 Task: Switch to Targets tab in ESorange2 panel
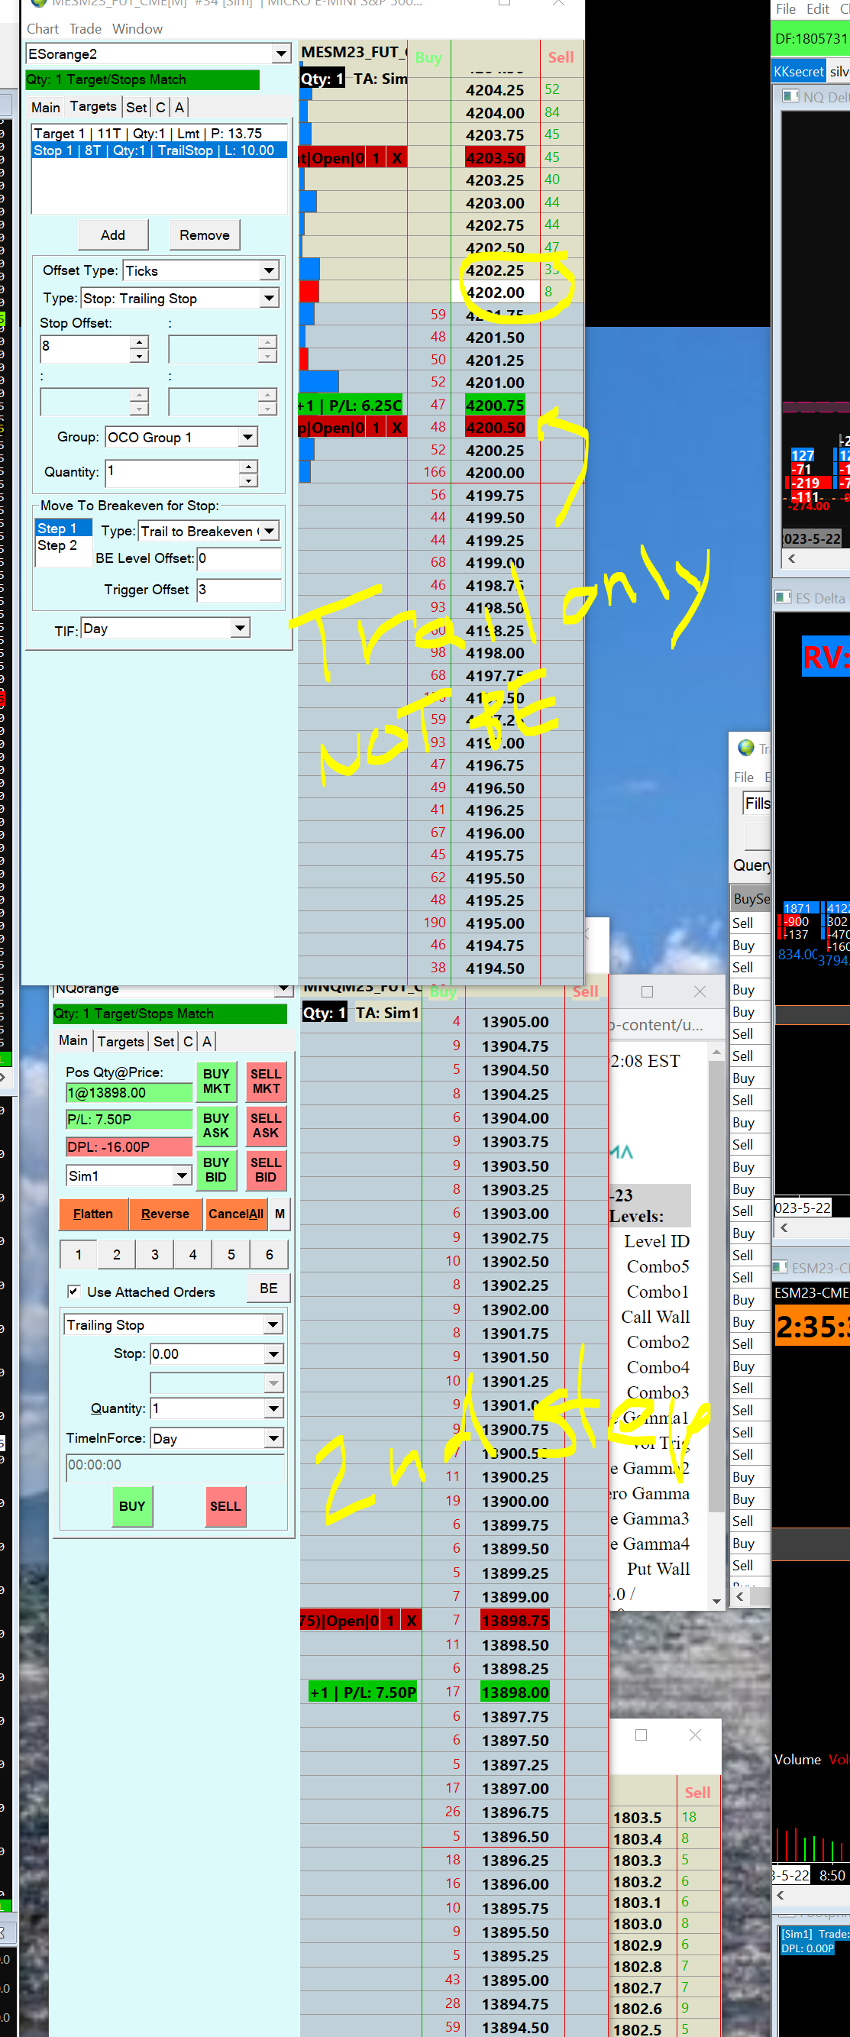[x=93, y=107]
